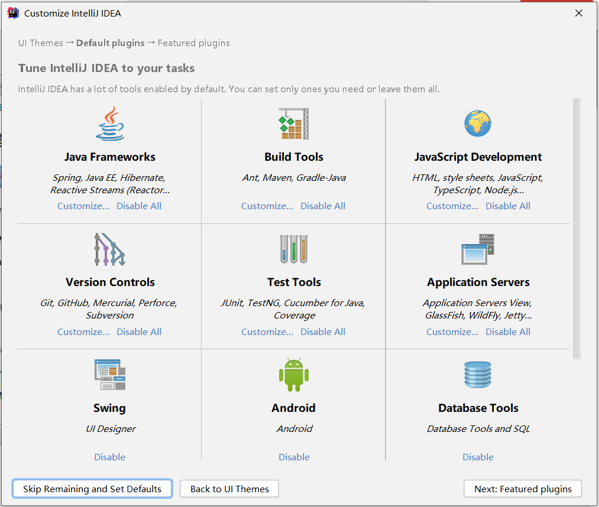Viewport: 599px width, 507px height.
Task: Click the Build Tools heading
Action: 294,157
